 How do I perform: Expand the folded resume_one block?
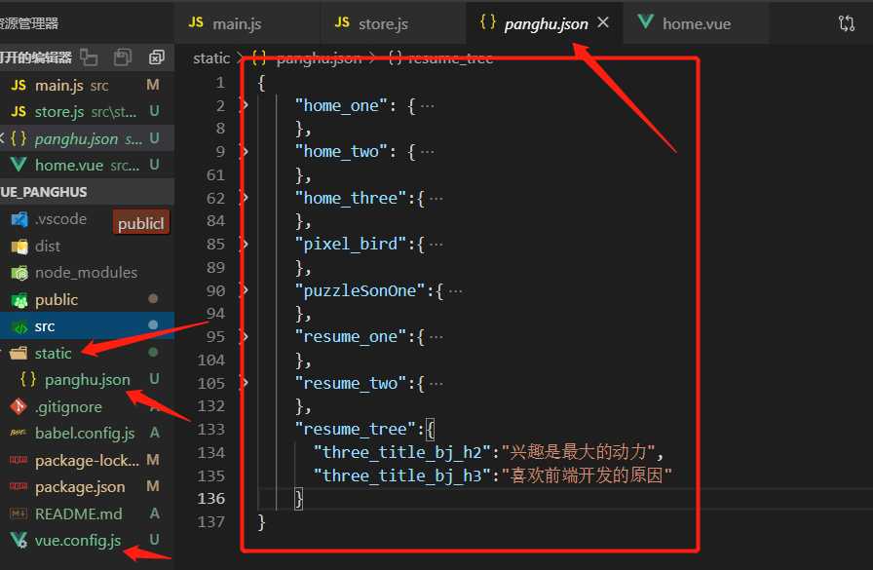click(245, 336)
